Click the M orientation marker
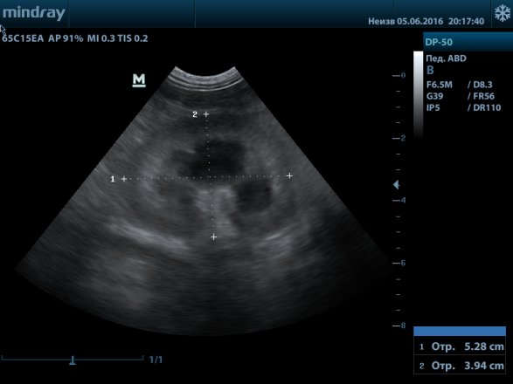The height and width of the screenshot is (384, 513). [x=139, y=80]
